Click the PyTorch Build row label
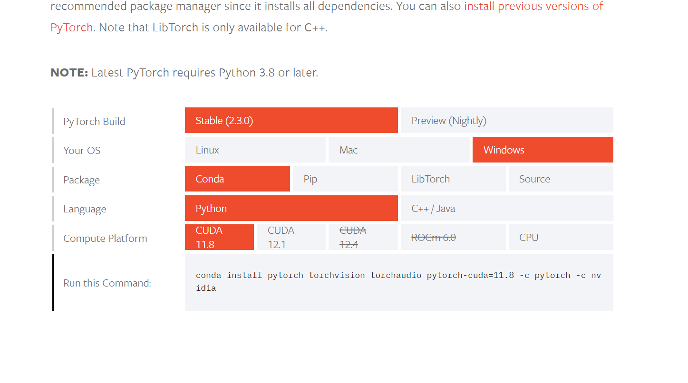Image resolution: width=688 pixels, height=383 pixels. coord(94,121)
